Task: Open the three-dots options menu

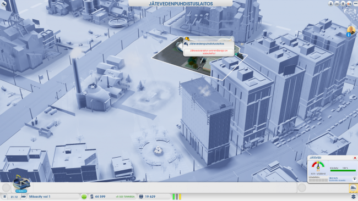Action: [355, 4]
